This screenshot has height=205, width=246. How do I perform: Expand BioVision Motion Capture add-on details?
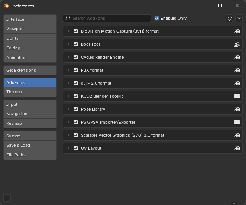pyautogui.click(x=68, y=31)
